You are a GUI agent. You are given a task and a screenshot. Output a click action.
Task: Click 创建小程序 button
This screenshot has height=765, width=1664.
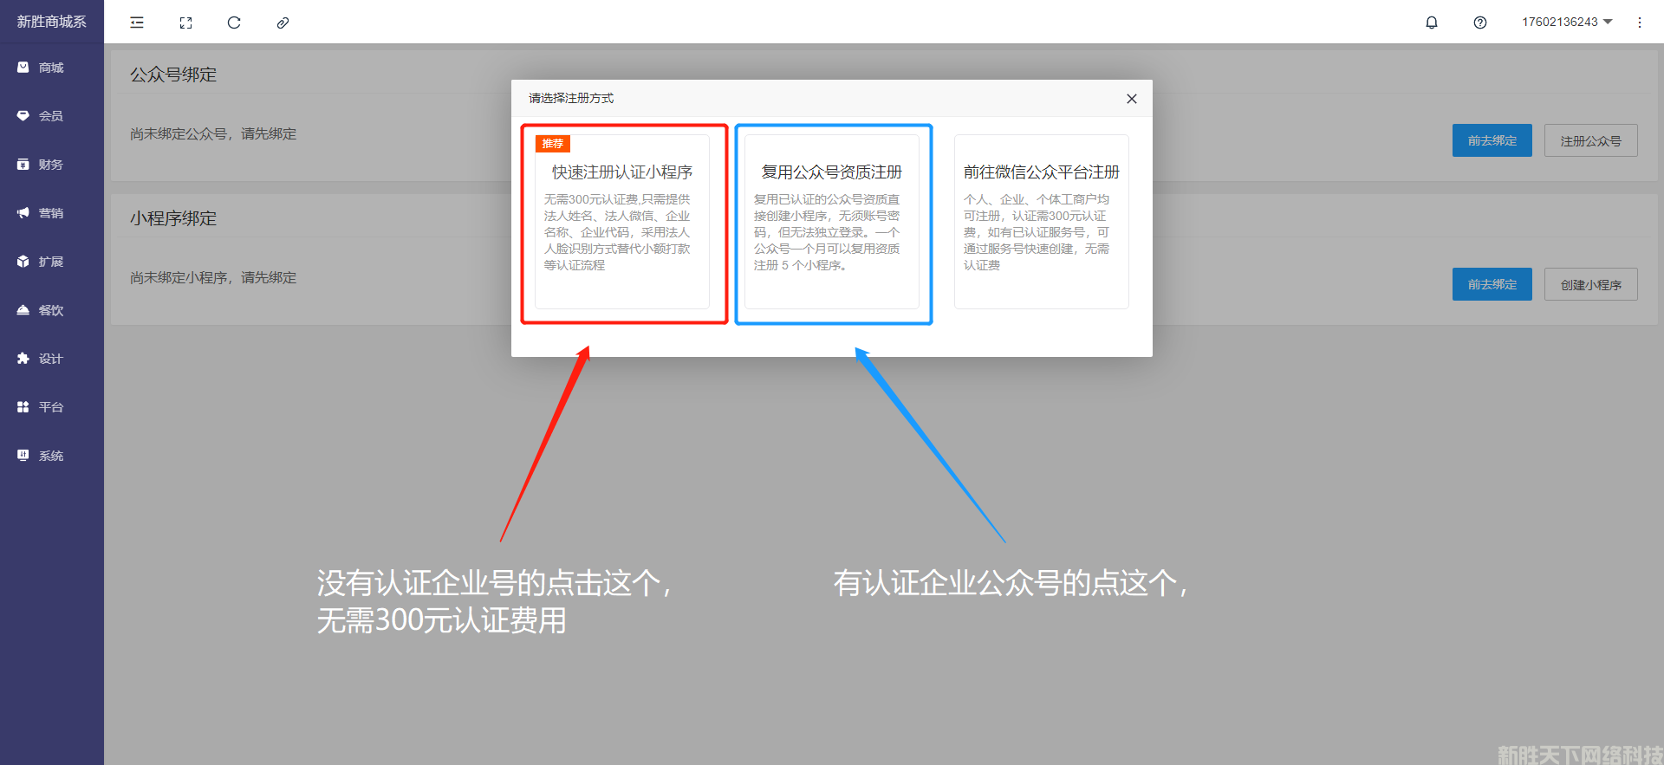coord(1590,285)
